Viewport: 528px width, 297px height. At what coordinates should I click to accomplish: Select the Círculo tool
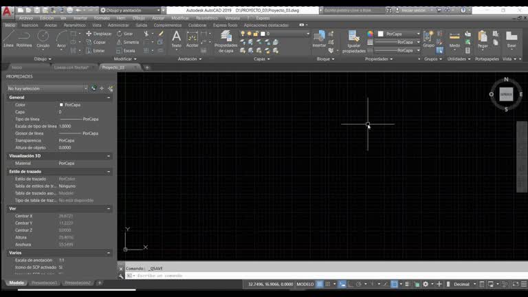click(43, 38)
